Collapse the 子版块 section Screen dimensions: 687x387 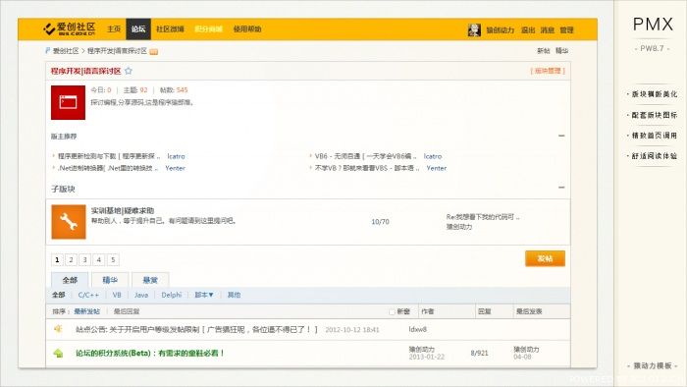pos(561,188)
